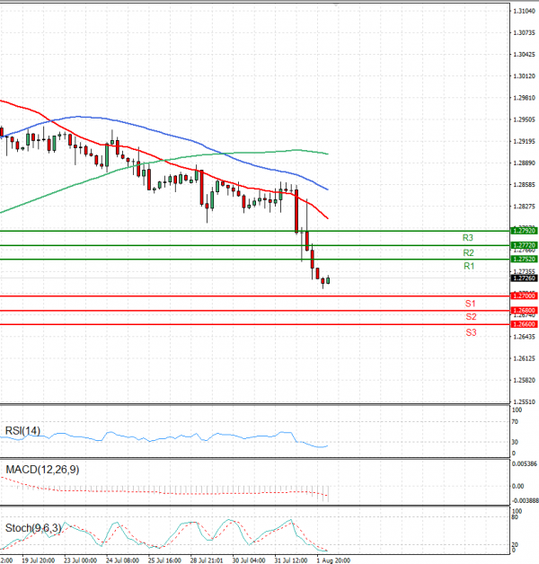
Task: Click the 23 Jul 00:00 time label
Action: tap(80, 560)
